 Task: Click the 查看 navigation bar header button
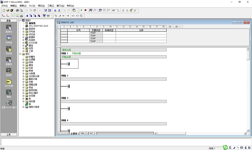[9, 20]
